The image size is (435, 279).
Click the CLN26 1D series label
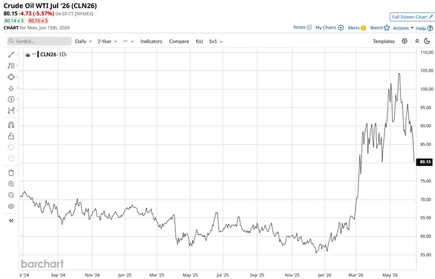coord(53,54)
